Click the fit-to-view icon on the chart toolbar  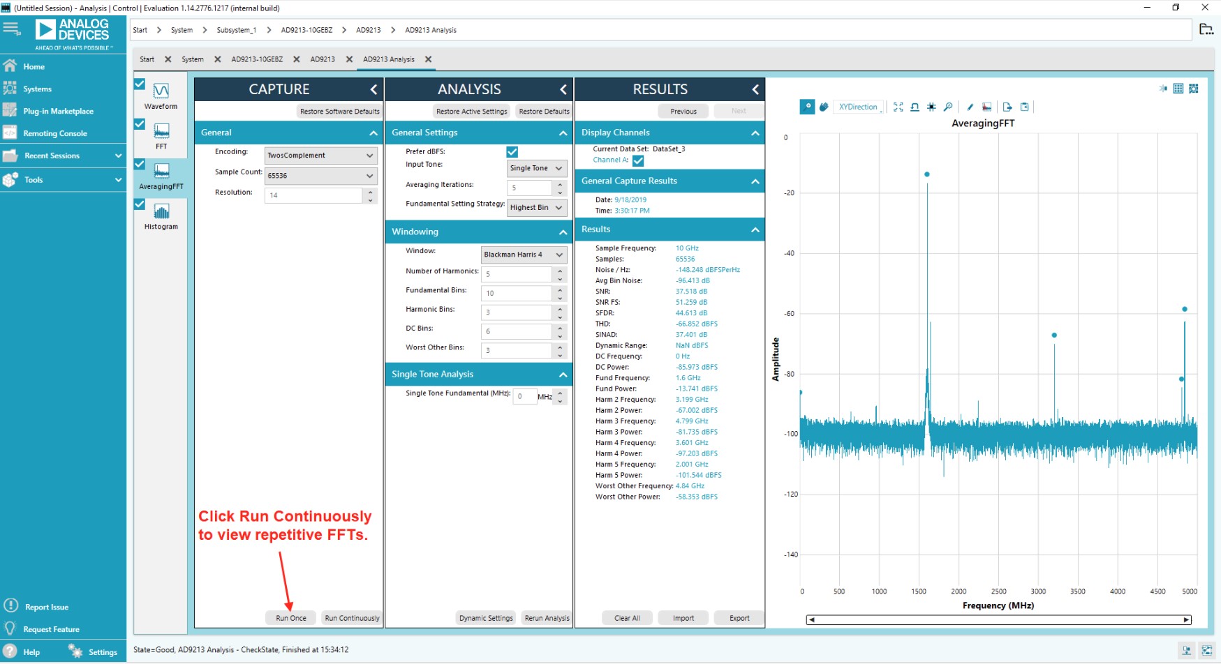tap(898, 107)
